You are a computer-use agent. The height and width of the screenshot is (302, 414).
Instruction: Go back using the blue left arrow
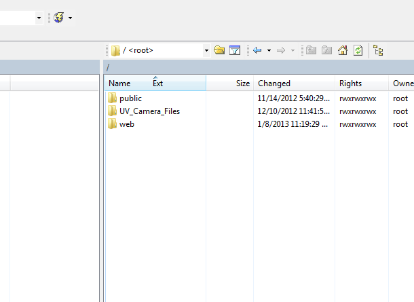coord(257,50)
